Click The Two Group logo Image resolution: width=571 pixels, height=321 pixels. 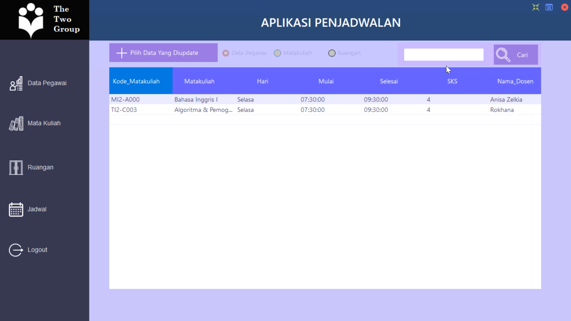click(x=45, y=20)
